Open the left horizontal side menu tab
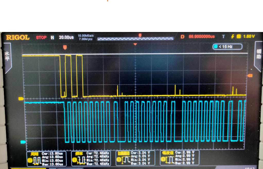 pos(7,58)
